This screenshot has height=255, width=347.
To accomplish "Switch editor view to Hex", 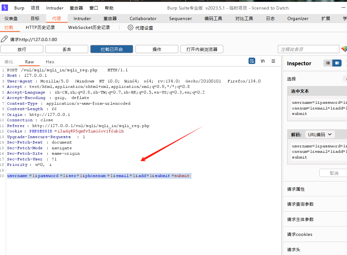I will (x=50, y=62).
